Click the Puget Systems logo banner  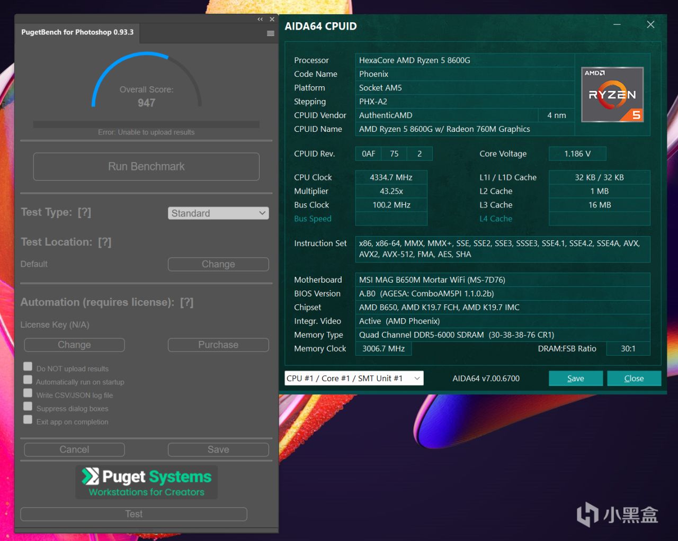(147, 482)
